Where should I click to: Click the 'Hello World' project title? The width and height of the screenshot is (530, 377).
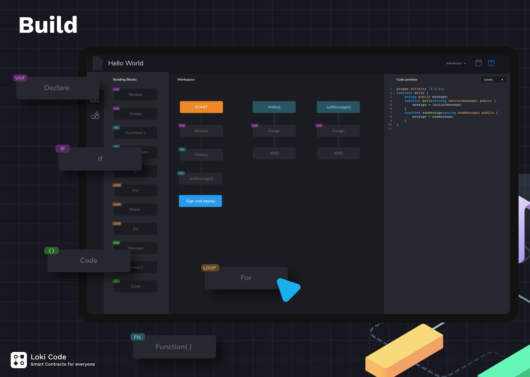click(126, 63)
